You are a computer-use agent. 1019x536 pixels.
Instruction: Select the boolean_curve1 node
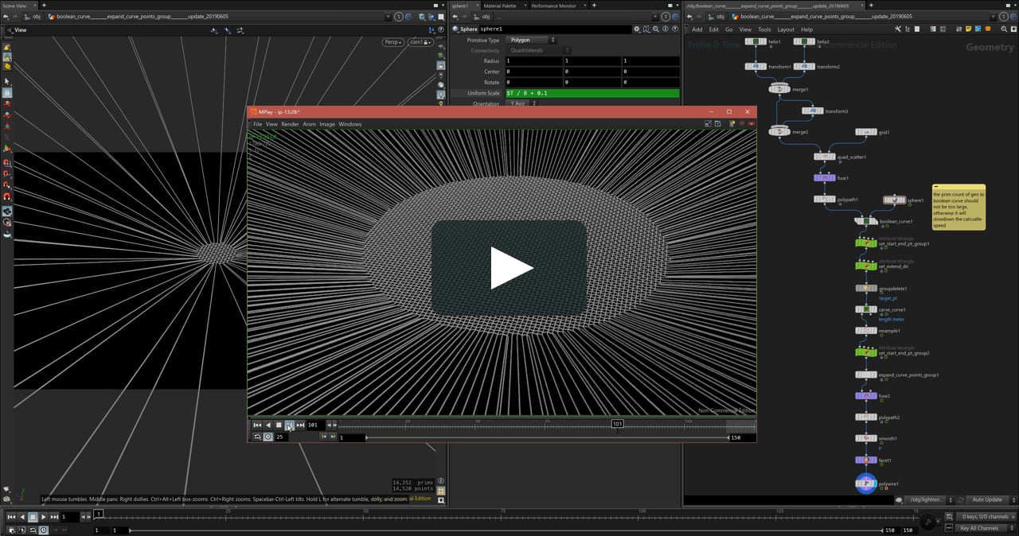tap(866, 221)
